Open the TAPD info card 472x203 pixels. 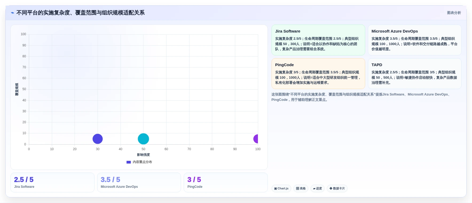pos(415,74)
